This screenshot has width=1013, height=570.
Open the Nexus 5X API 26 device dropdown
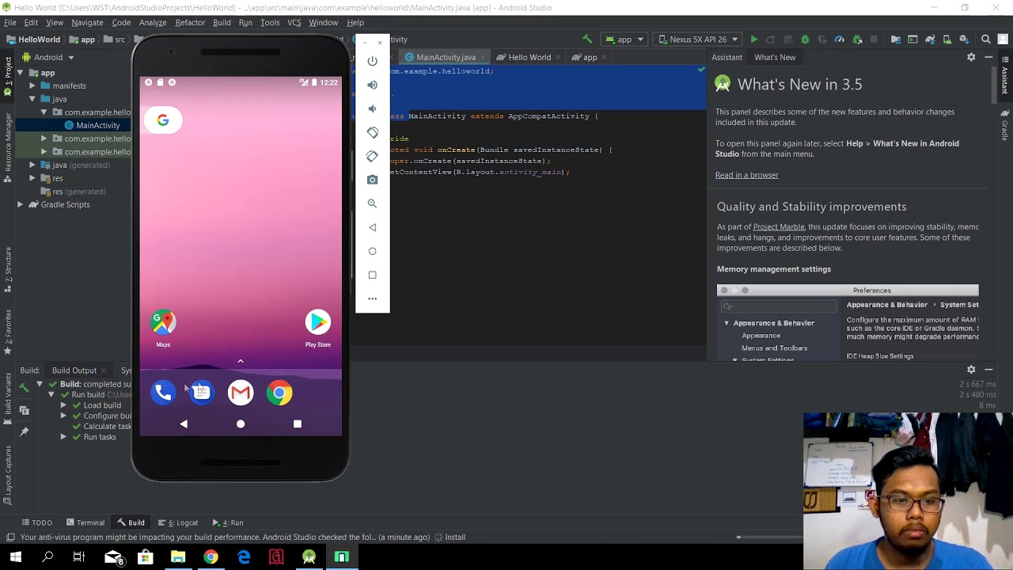tap(698, 39)
